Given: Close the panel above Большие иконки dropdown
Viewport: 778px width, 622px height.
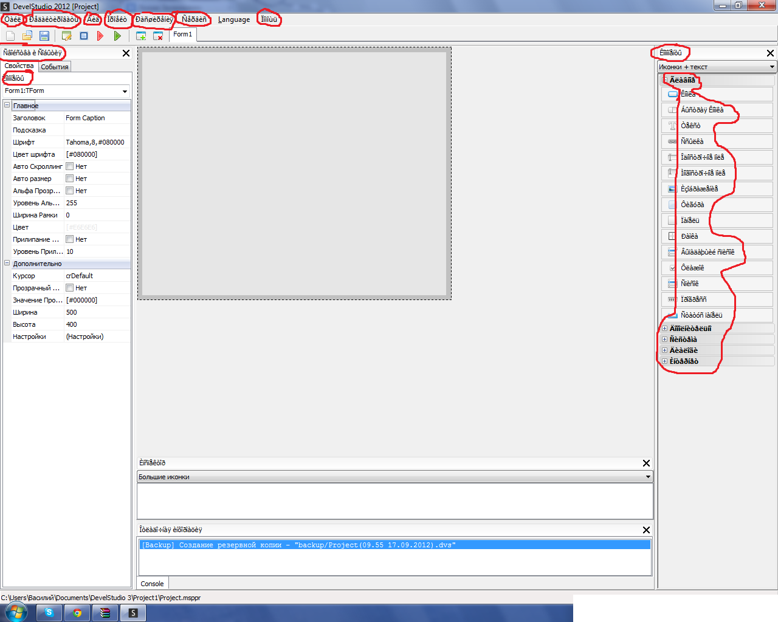Looking at the screenshot, I should [x=646, y=463].
